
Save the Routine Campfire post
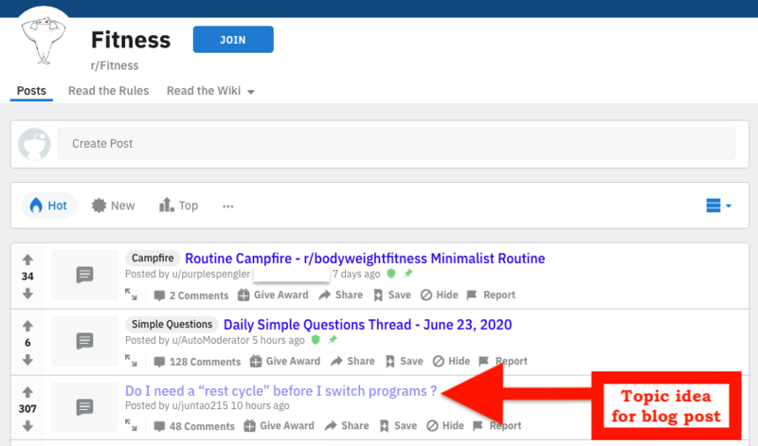pos(392,294)
